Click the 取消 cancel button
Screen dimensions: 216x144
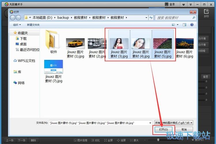184,130
